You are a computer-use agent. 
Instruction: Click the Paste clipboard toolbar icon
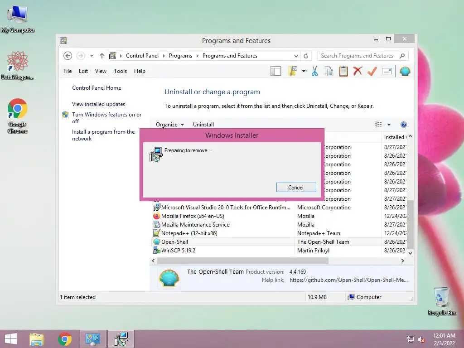pyautogui.click(x=343, y=71)
